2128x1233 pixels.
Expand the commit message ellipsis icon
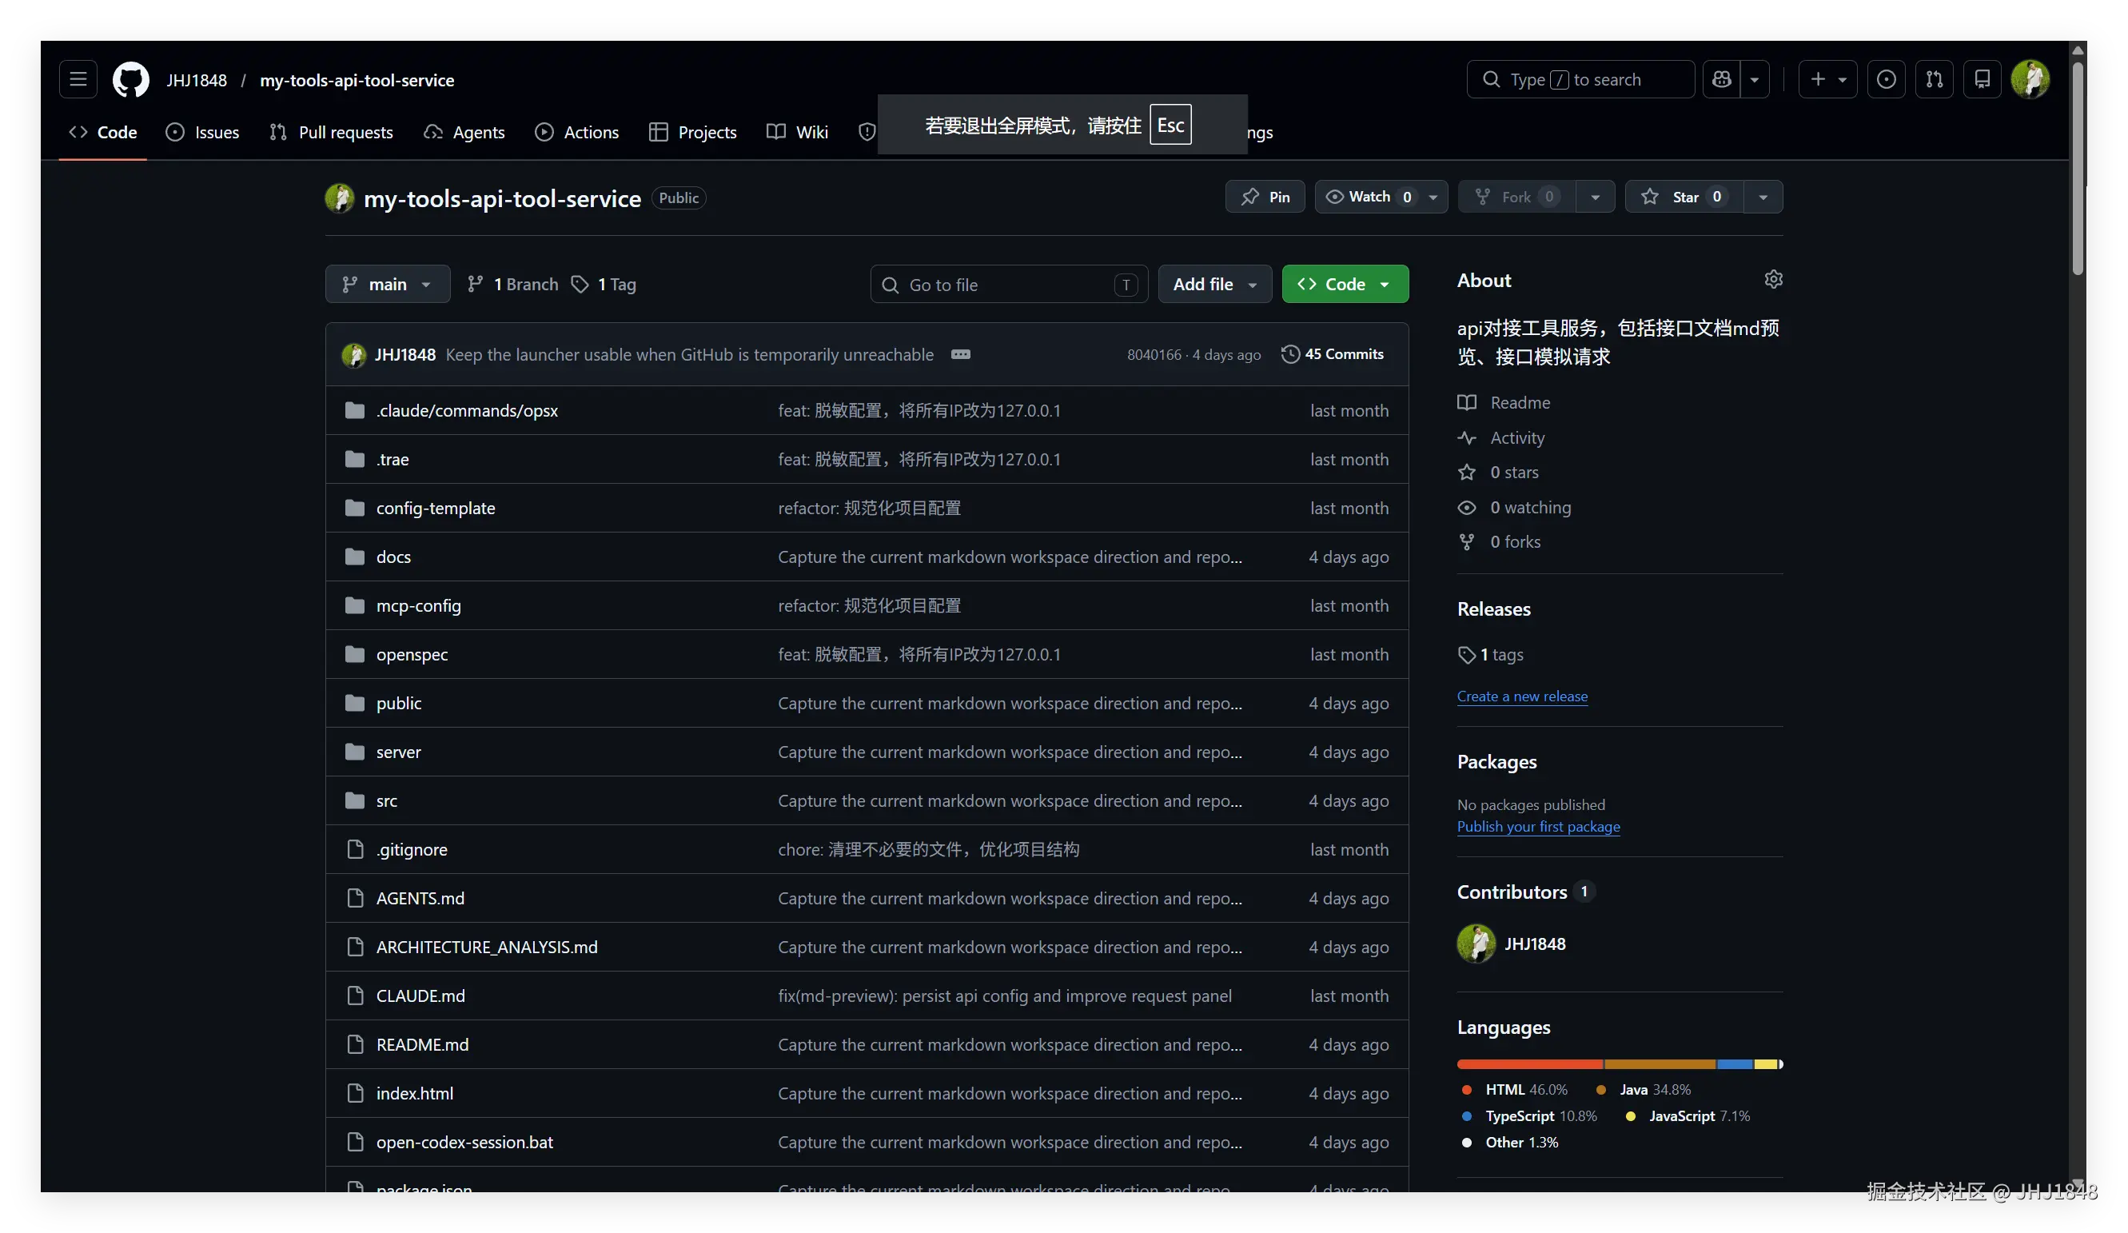point(960,355)
